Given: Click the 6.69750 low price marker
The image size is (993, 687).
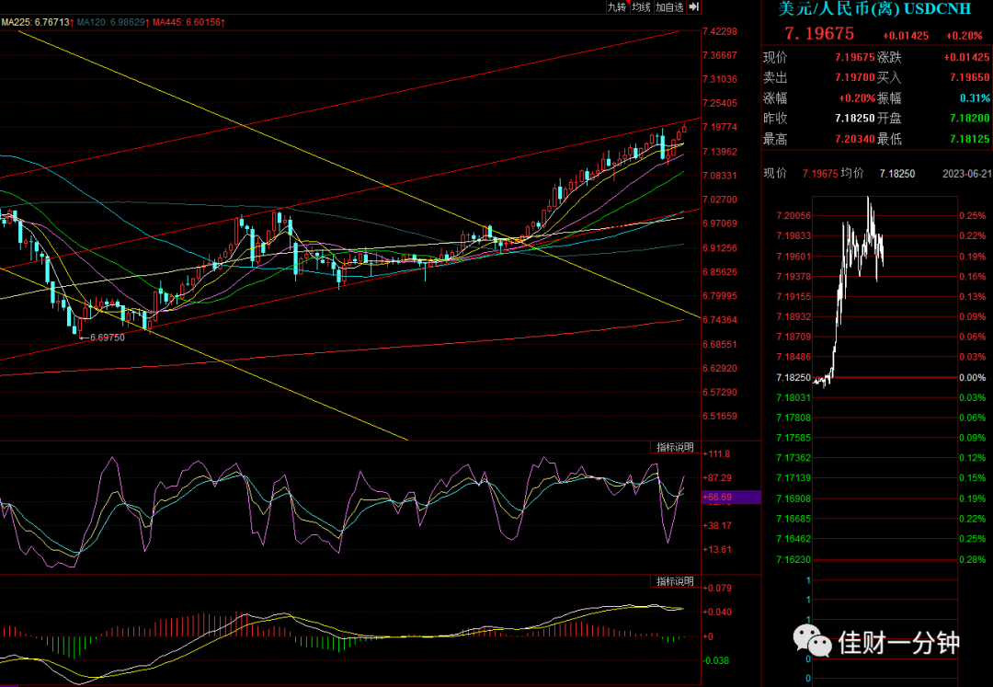Looking at the screenshot, I should click(107, 338).
